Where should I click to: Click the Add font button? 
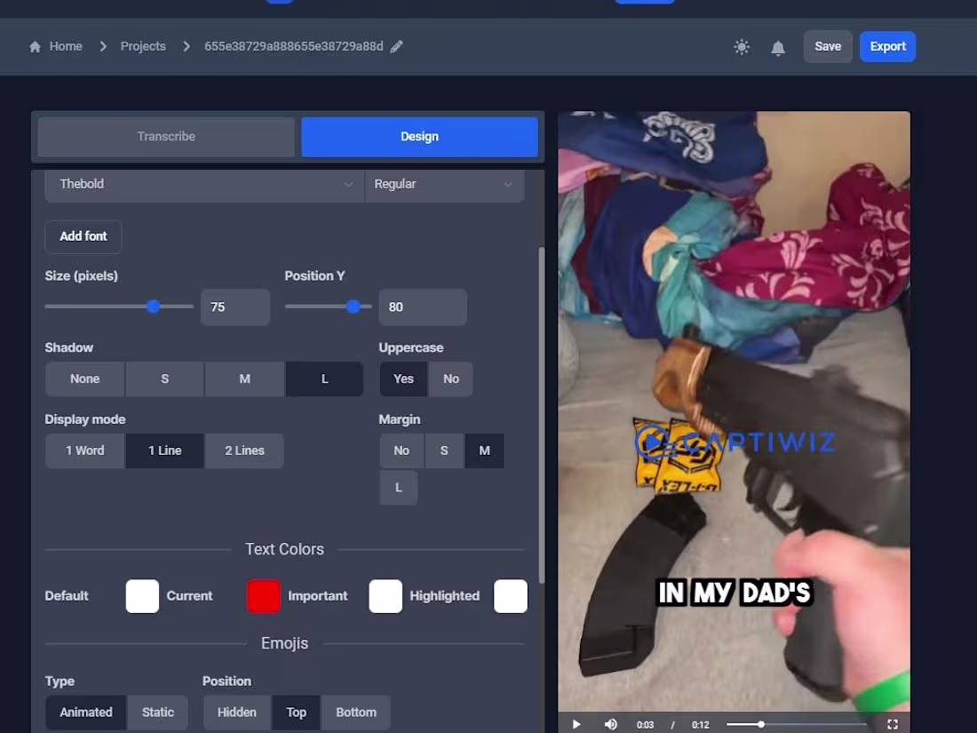pyautogui.click(x=83, y=236)
